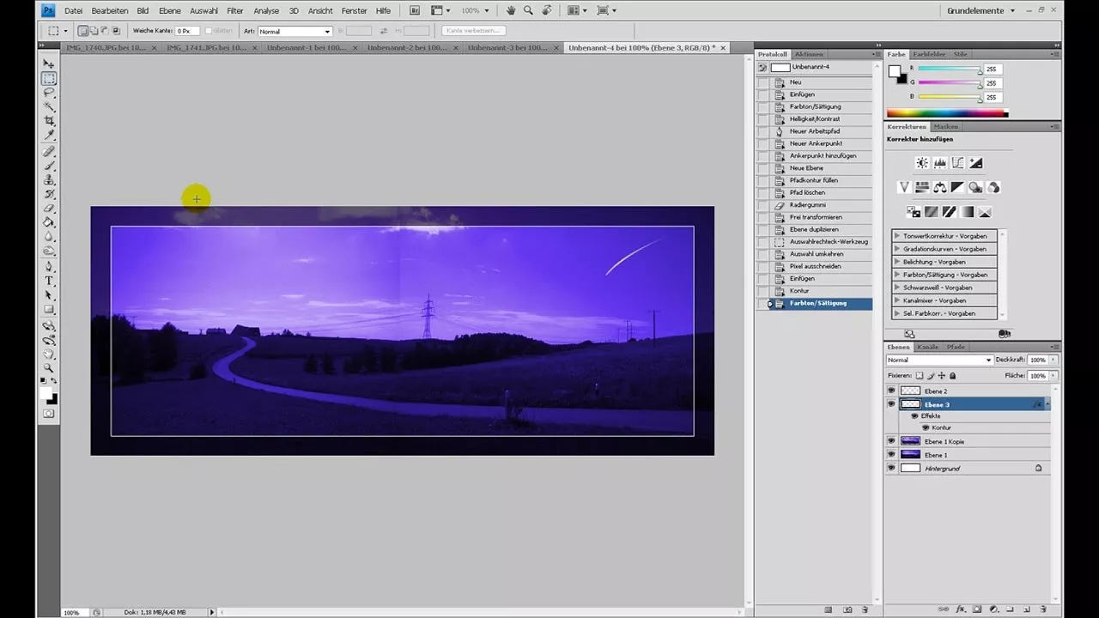The height and width of the screenshot is (618, 1099).
Task: Switch to the Kanäle tab
Action: (927, 347)
